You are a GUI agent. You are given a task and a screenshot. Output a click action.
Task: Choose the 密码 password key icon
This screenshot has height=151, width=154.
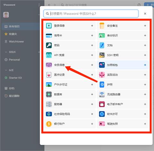coord(49,45)
